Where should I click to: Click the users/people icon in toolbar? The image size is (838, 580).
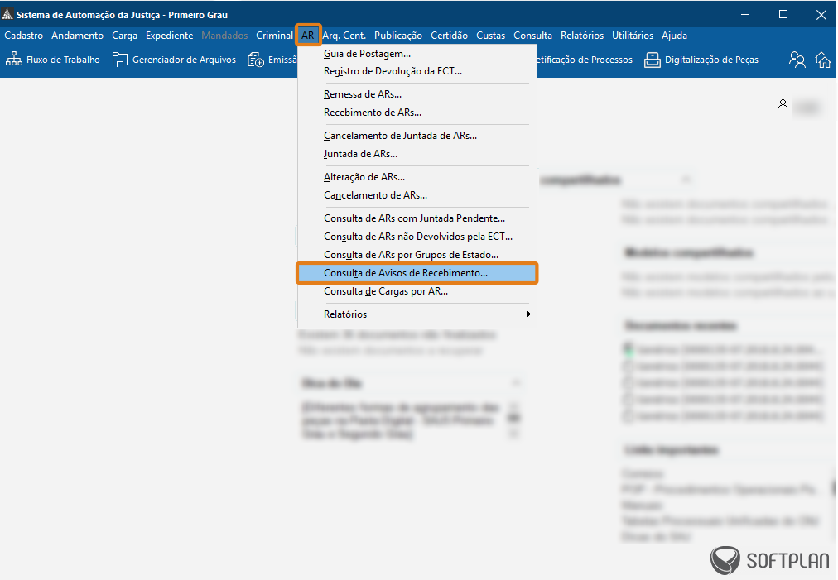point(797,60)
